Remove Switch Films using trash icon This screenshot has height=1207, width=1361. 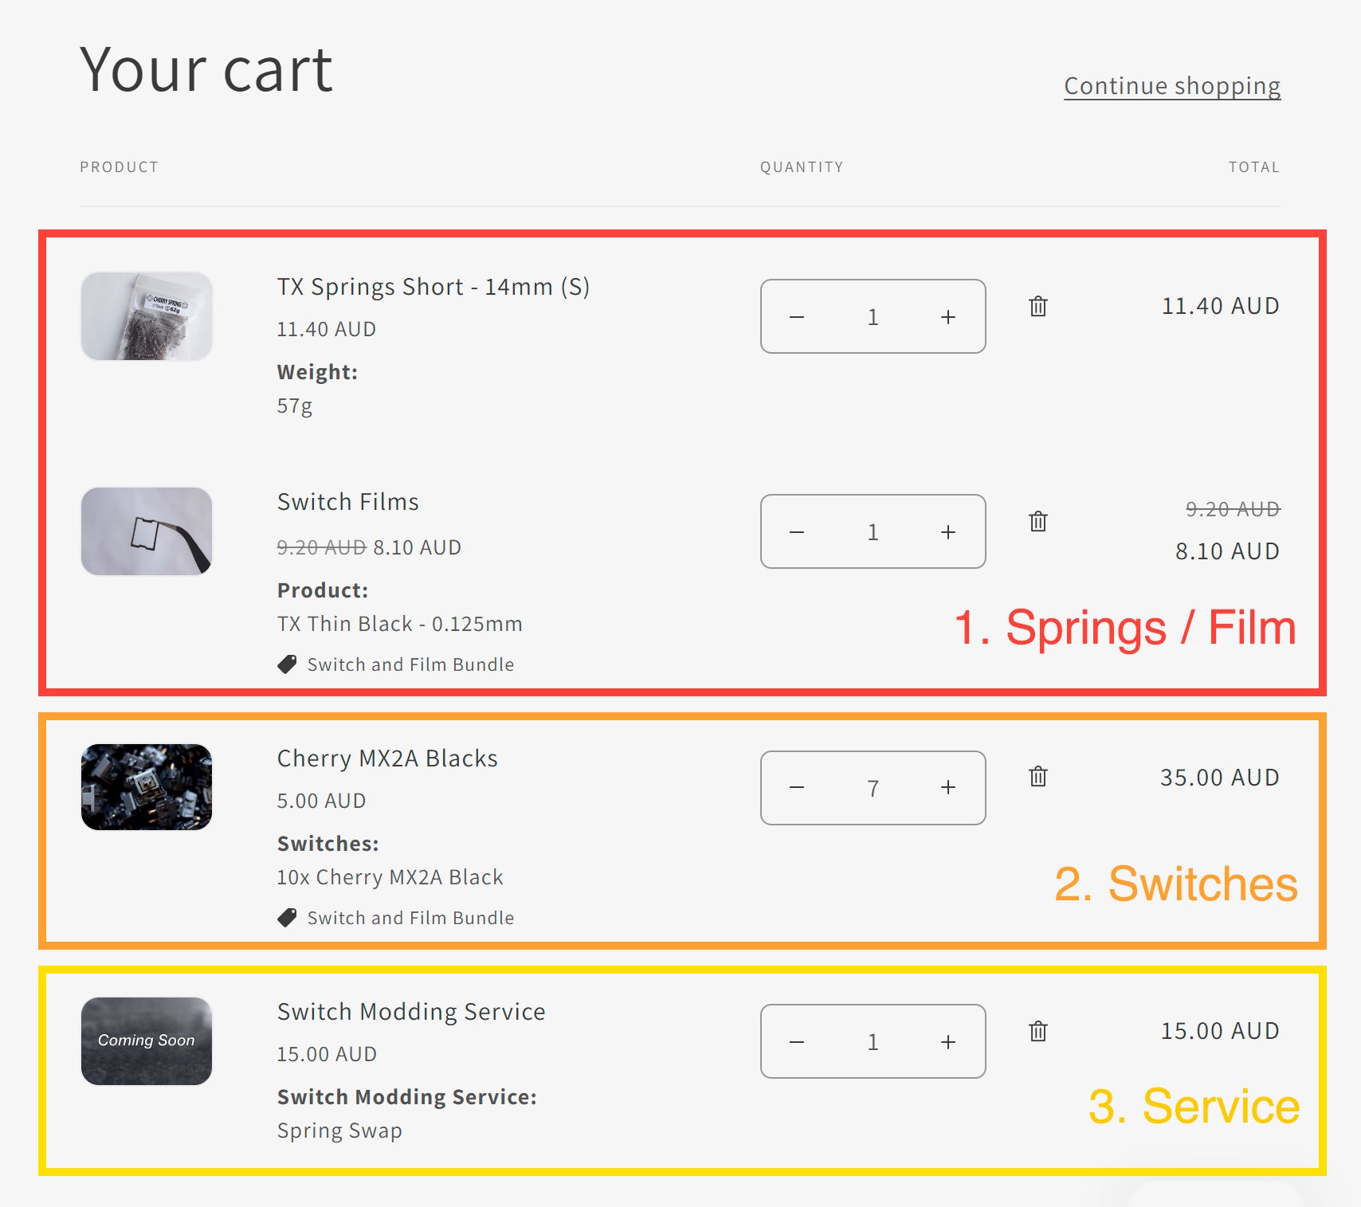(1037, 522)
